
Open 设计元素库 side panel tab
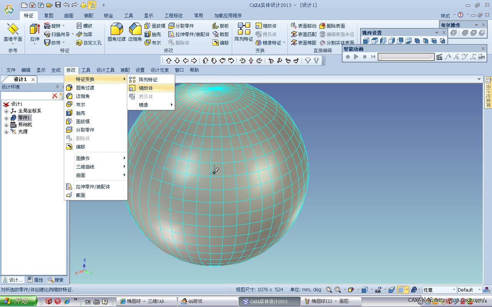(488, 92)
